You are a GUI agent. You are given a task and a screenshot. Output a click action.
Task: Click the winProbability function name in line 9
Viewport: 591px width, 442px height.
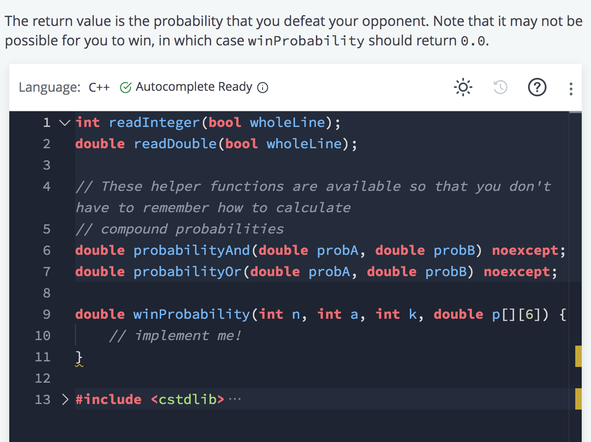(192, 314)
